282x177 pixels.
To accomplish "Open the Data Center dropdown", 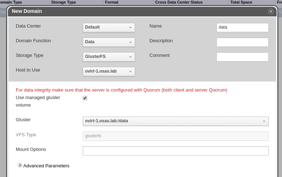I will 109,28.
